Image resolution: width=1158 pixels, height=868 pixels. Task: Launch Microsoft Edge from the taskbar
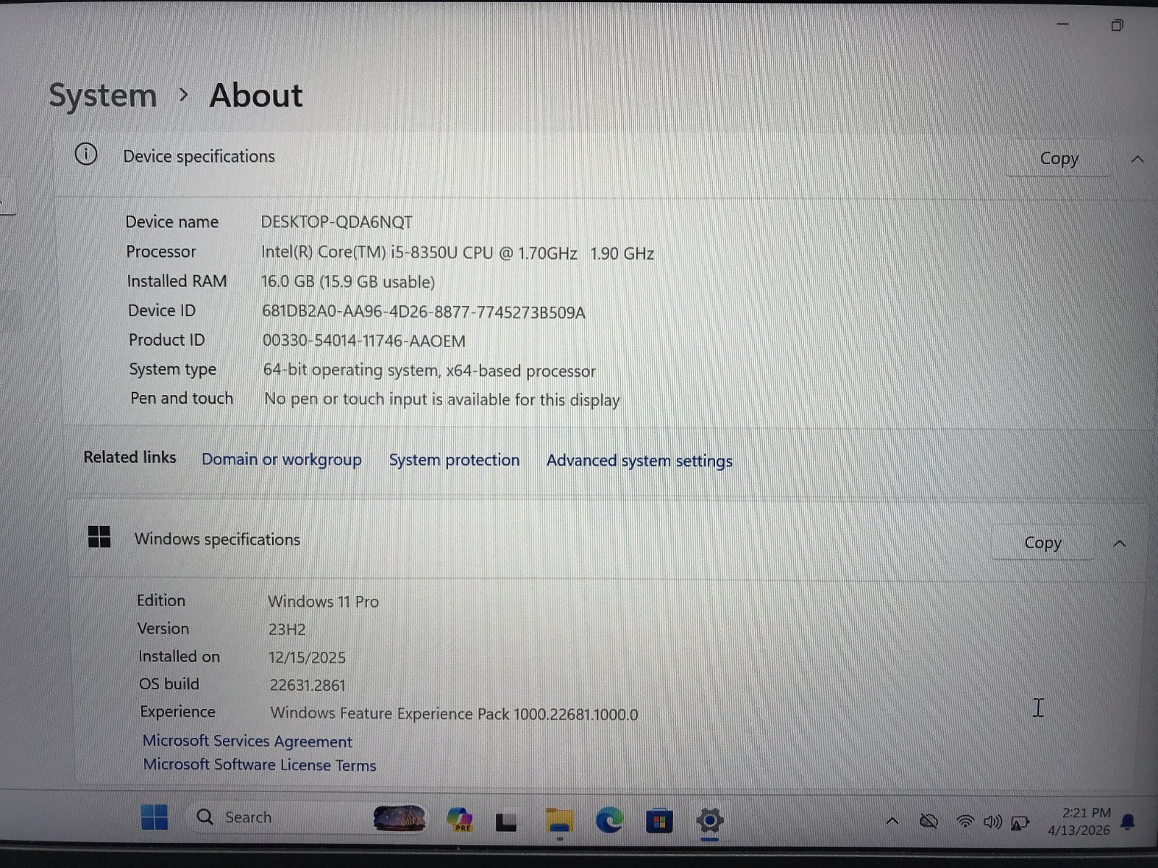(609, 820)
